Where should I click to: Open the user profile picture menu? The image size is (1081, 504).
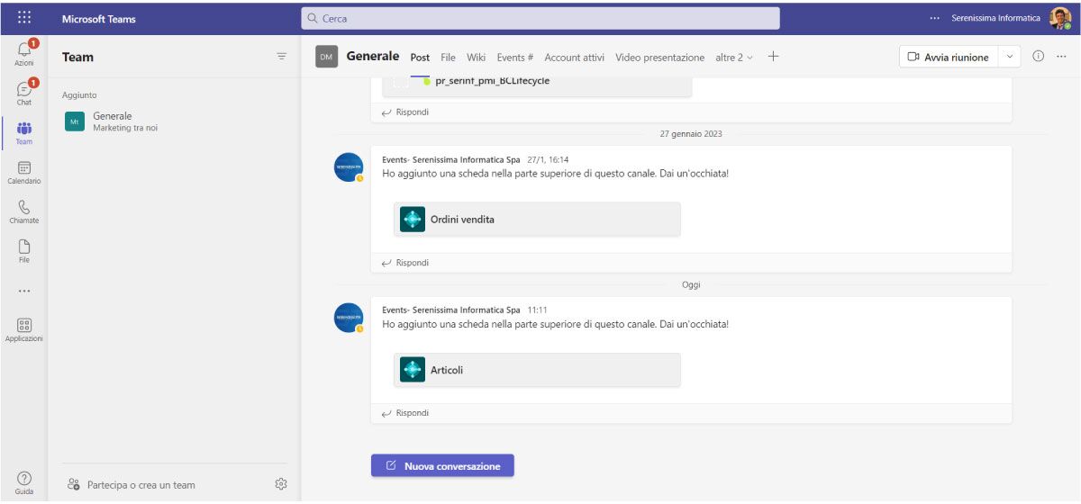coord(1059,18)
